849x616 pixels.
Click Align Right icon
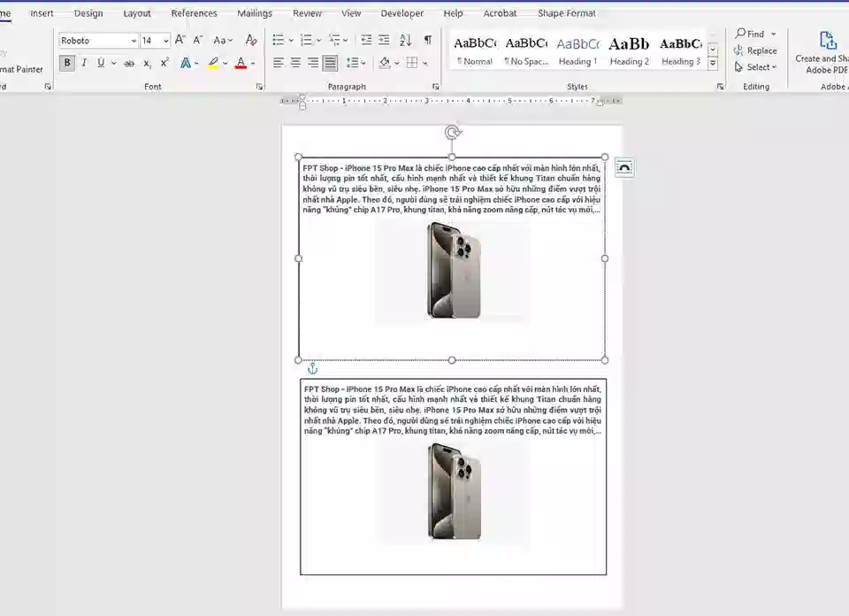click(313, 63)
